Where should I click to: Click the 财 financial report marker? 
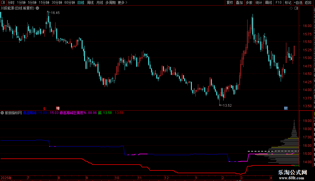[x=286, y=108]
